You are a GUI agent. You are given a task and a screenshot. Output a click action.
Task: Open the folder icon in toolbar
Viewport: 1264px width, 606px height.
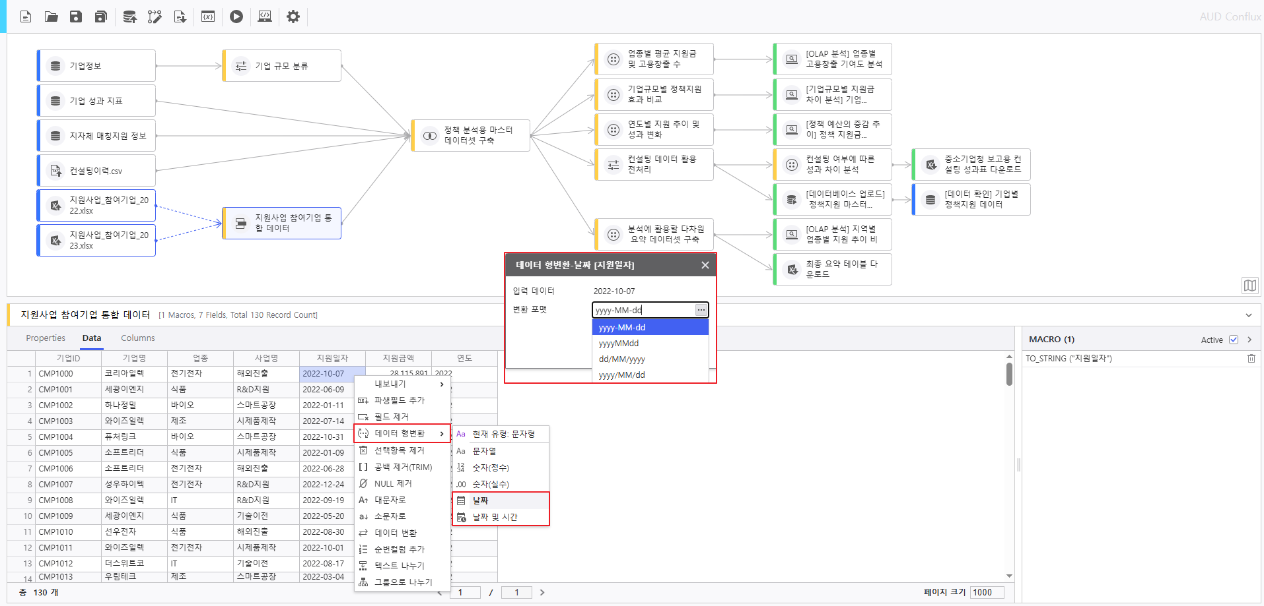coord(51,16)
